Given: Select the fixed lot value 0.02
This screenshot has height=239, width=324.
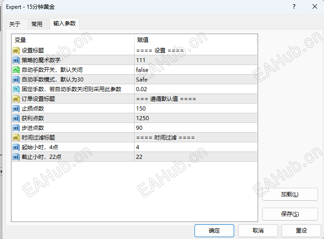Looking at the screenshot, I should point(196,89).
